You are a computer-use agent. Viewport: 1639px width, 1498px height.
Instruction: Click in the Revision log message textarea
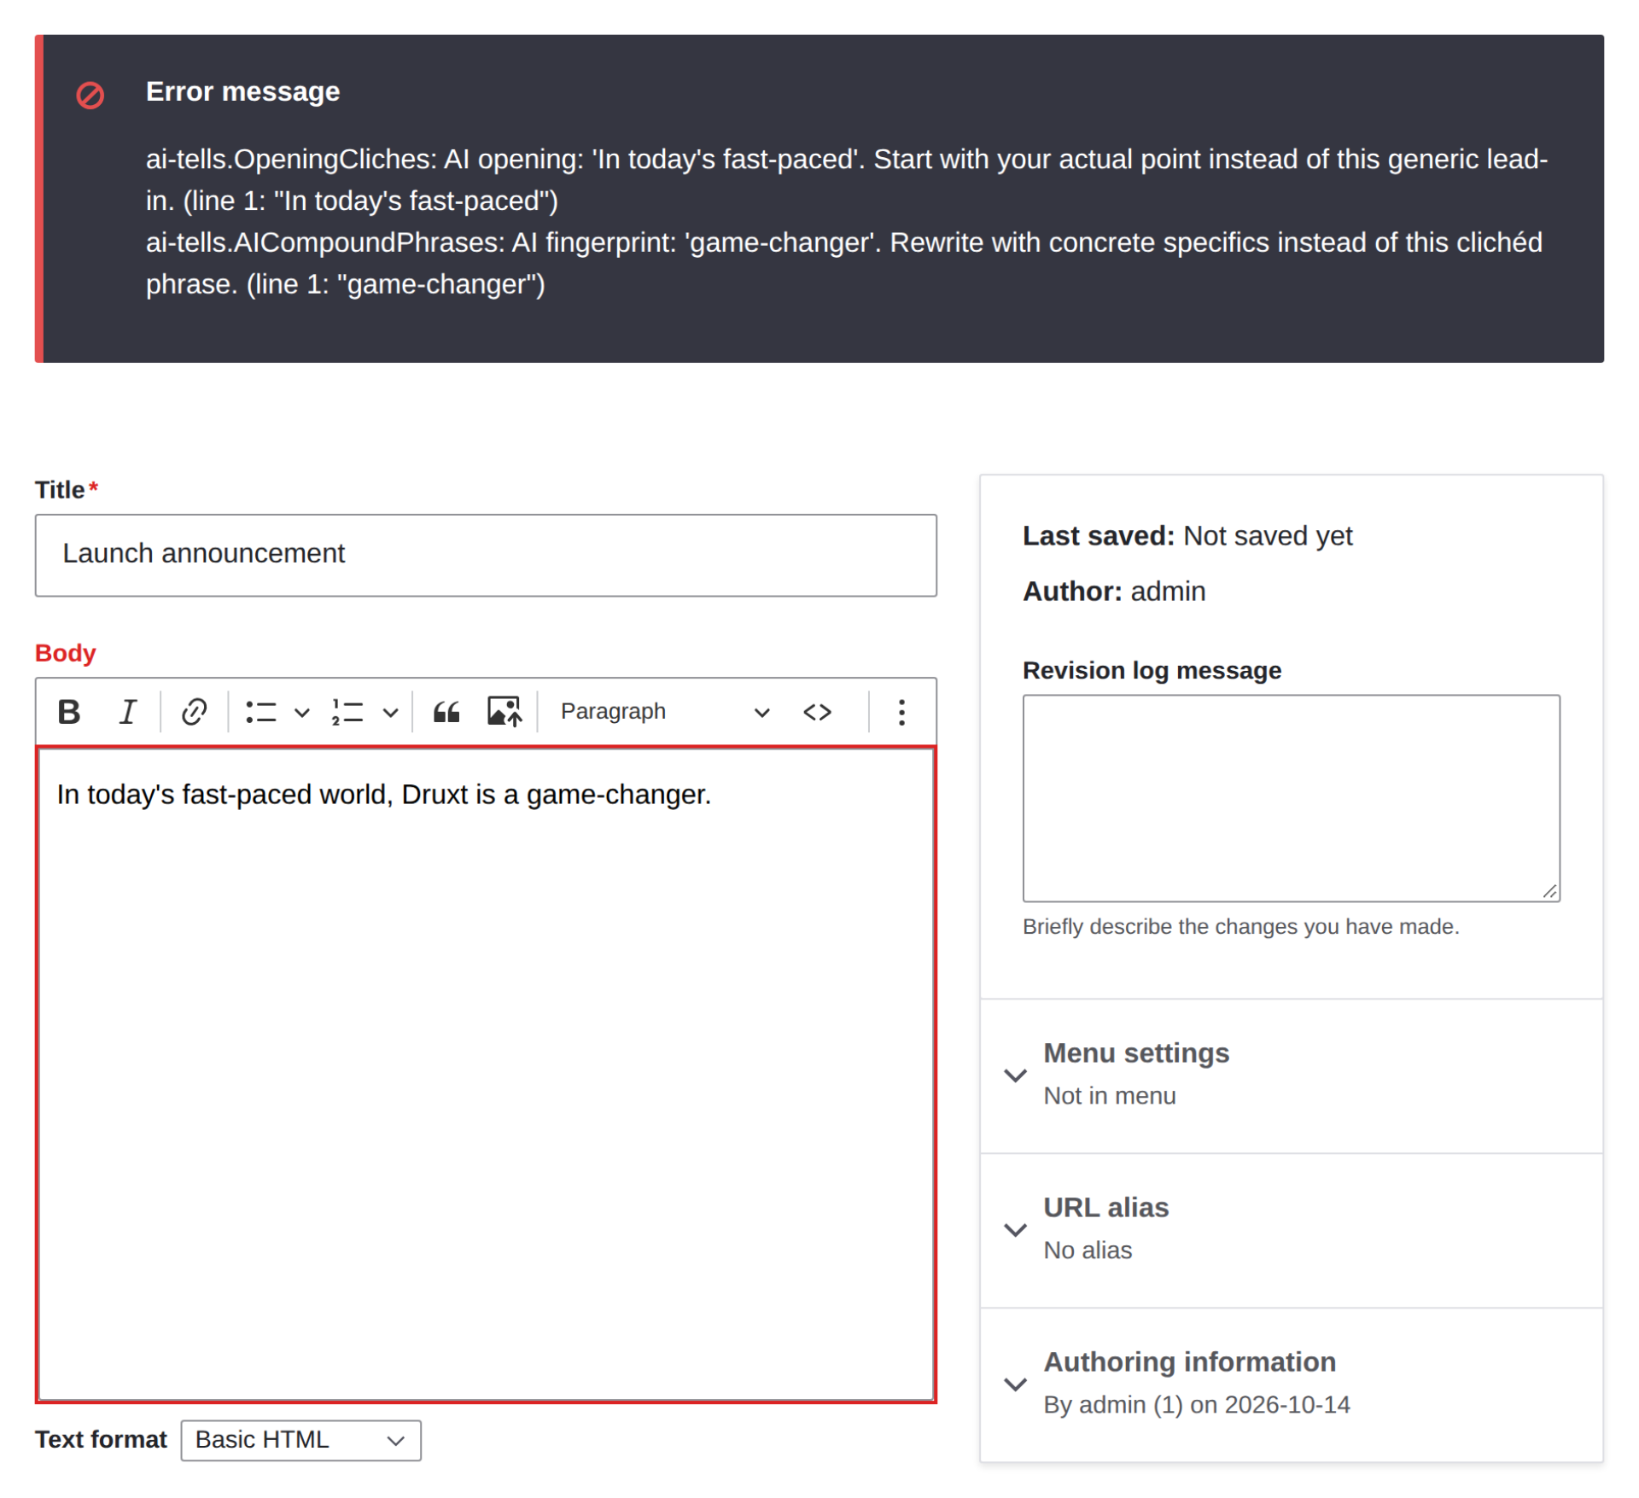(x=1291, y=798)
